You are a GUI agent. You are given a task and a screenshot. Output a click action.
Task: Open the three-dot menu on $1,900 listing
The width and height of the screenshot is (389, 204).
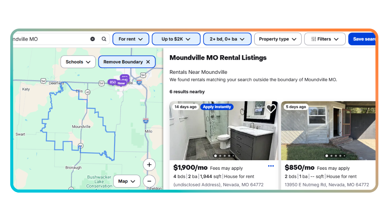pos(271,166)
